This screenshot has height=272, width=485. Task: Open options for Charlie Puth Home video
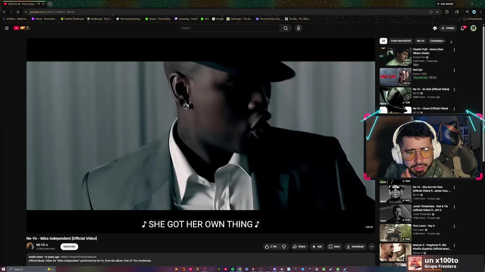tap(454, 50)
